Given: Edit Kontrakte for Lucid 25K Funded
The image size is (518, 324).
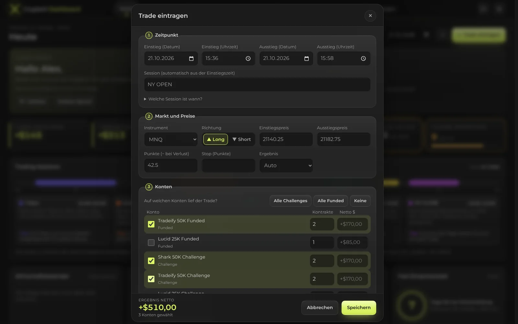Looking at the screenshot, I should [322, 242].
